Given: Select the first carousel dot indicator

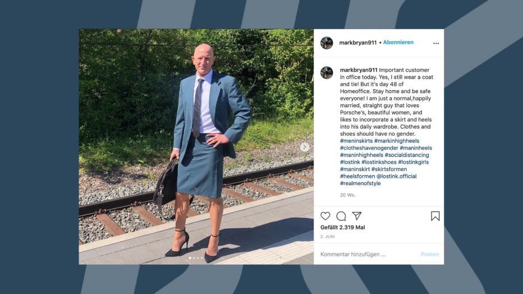Looking at the screenshot, I should [190, 258].
